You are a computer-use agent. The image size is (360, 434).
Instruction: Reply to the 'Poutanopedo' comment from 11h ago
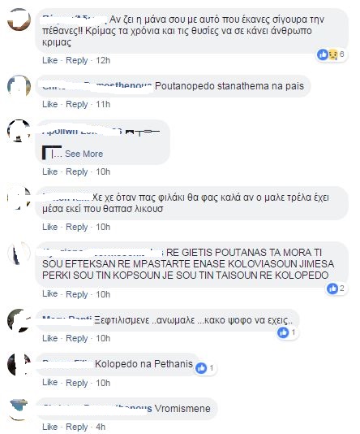(x=76, y=104)
